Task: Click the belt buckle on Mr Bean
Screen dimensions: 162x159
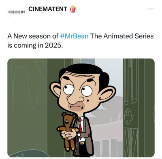Action: pos(81,143)
